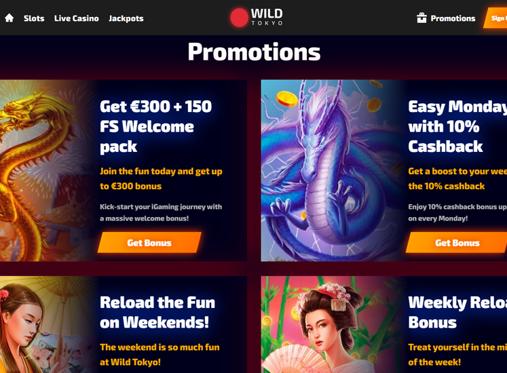
Task: Click the orange Sign Up button
Action: (x=495, y=18)
